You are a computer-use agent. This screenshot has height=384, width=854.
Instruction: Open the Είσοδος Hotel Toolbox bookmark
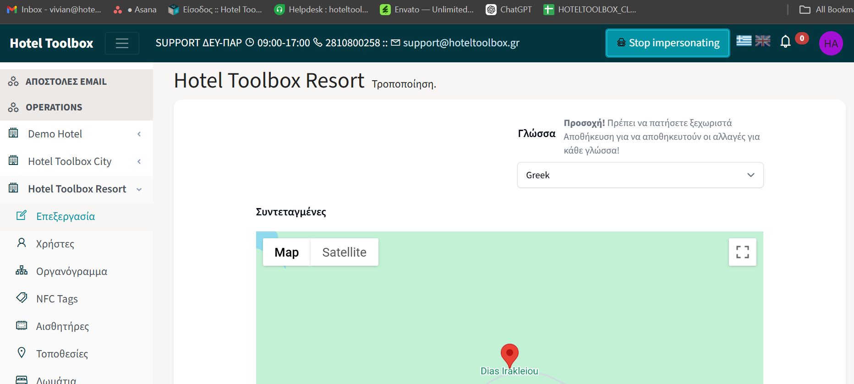coord(215,10)
